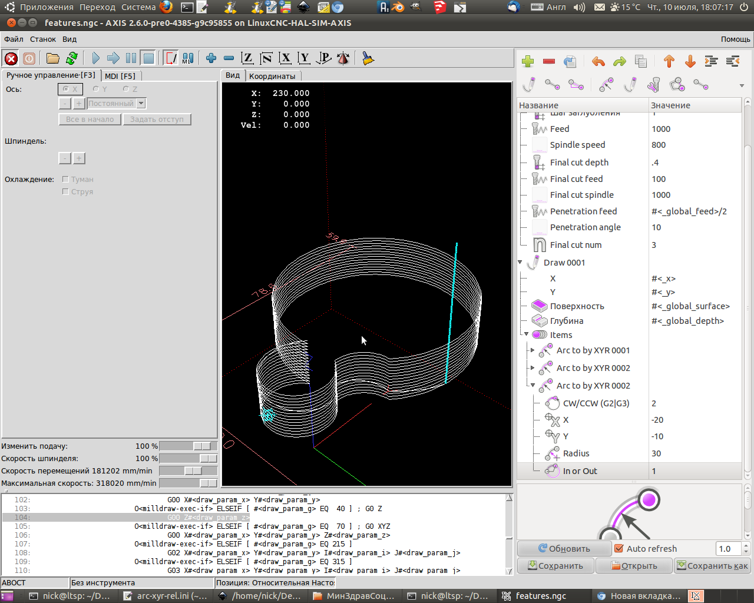The image size is (754, 603).
Task: Open the Станок menu
Action: pyautogui.click(x=43, y=39)
